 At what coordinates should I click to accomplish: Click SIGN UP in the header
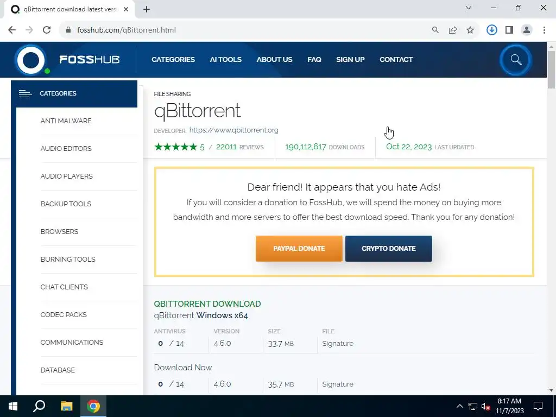[x=350, y=60]
